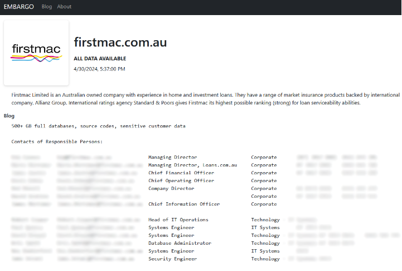Click the Chief Financial Officer title

click(x=181, y=173)
